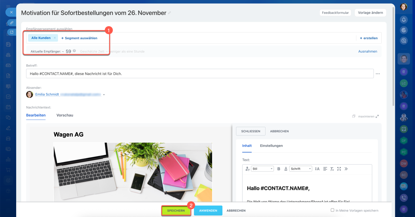The image size is (415, 217).
Task: Copy the page link with the chain icon
Action: [12, 23]
